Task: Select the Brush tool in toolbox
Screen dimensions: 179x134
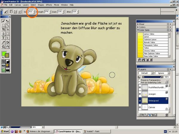Action: click(3, 21)
